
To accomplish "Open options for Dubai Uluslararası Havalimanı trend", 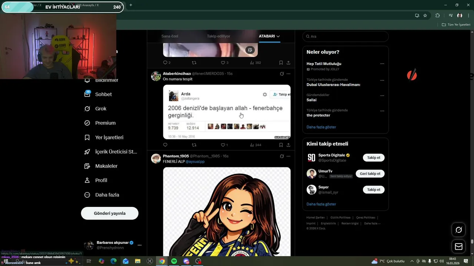I will [382, 80].
